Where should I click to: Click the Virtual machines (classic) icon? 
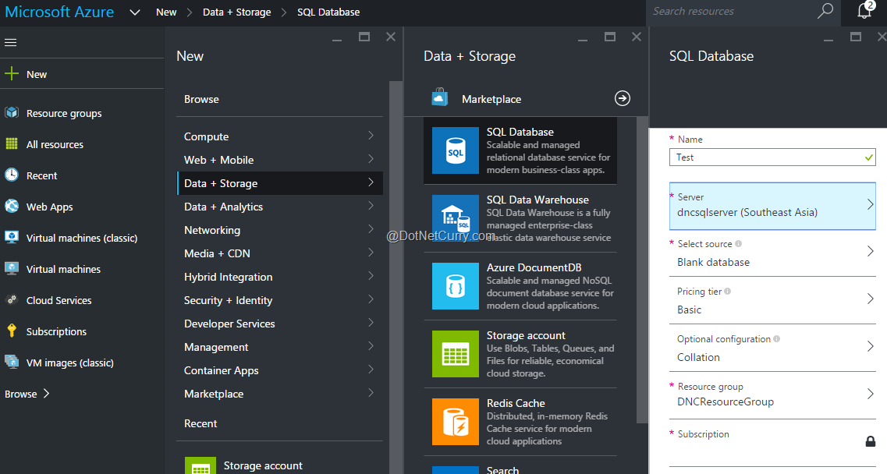click(12, 237)
